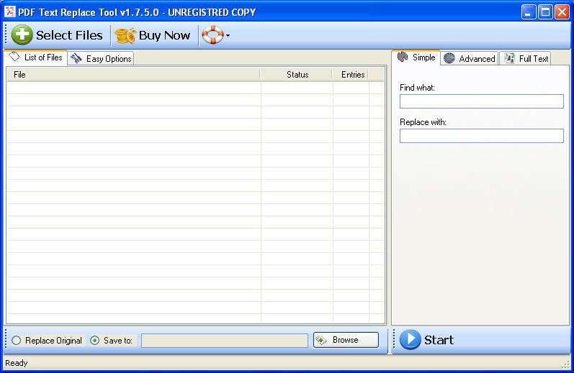Maximize the PDF Text Replace Tool window
Viewport: 574px width, 373px height.
coord(545,12)
